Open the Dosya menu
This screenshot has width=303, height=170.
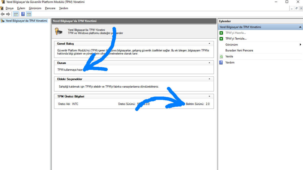[9, 8]
